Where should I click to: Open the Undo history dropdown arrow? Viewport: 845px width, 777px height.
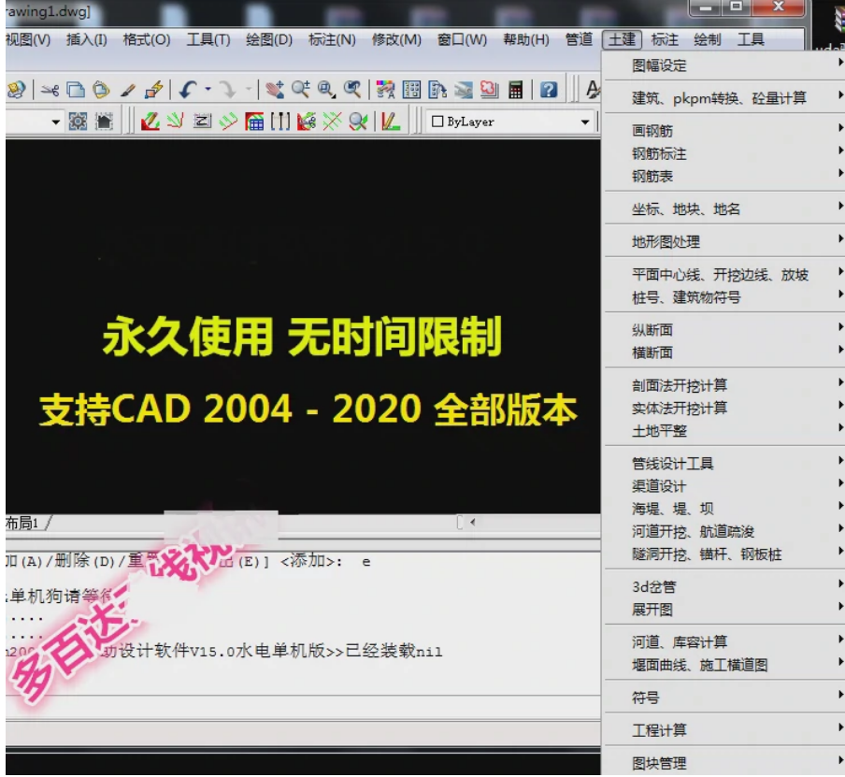[x=208, y=90]
